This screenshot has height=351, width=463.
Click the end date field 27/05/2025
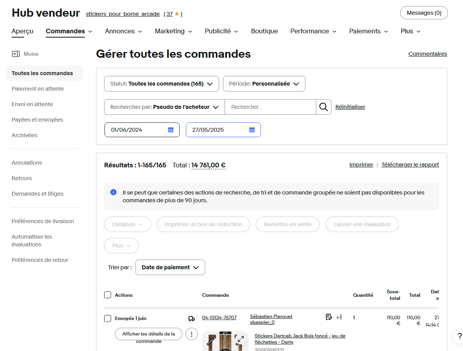223,130
